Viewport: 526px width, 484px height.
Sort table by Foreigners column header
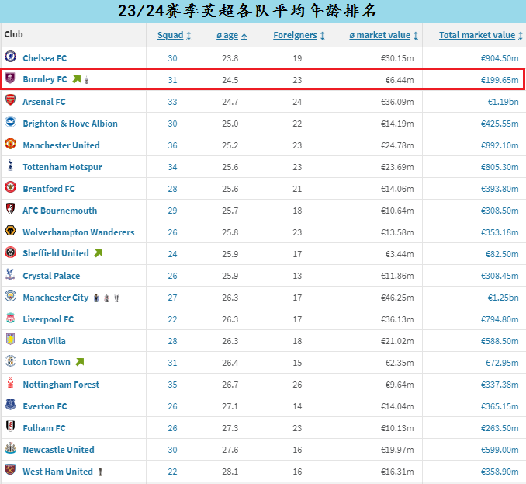299,35
